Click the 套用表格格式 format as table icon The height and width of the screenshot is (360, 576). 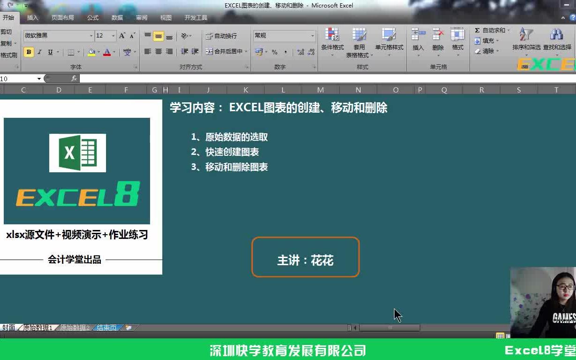359,42
